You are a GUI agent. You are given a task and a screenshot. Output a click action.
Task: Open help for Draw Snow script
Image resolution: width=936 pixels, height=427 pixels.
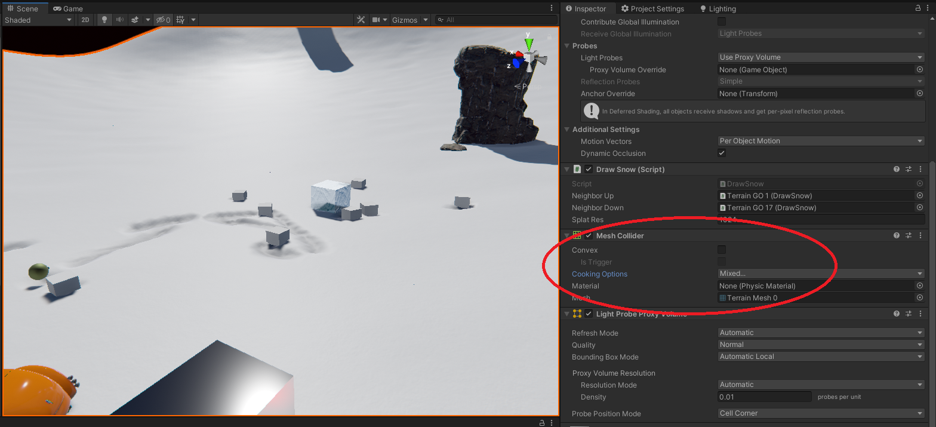897,169
